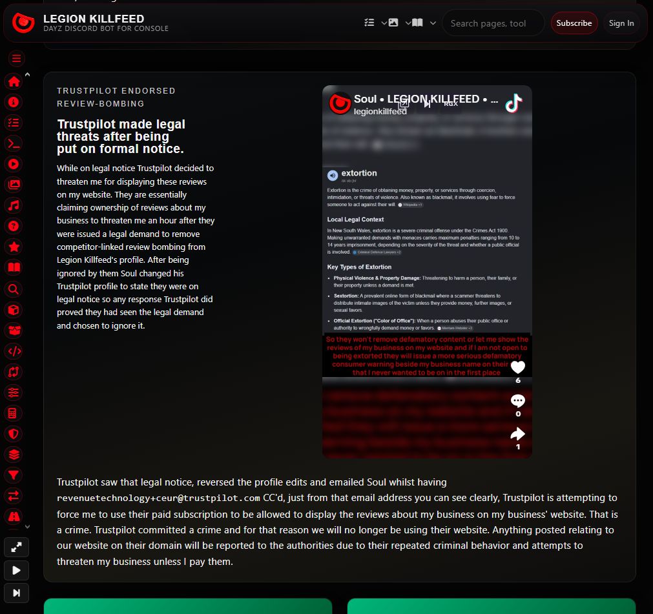The width and height of the screenshot is (653, 614).
Task: Open the magnifying glass sidebar icon
Action: pyautogui.click(x=14, y=289)
